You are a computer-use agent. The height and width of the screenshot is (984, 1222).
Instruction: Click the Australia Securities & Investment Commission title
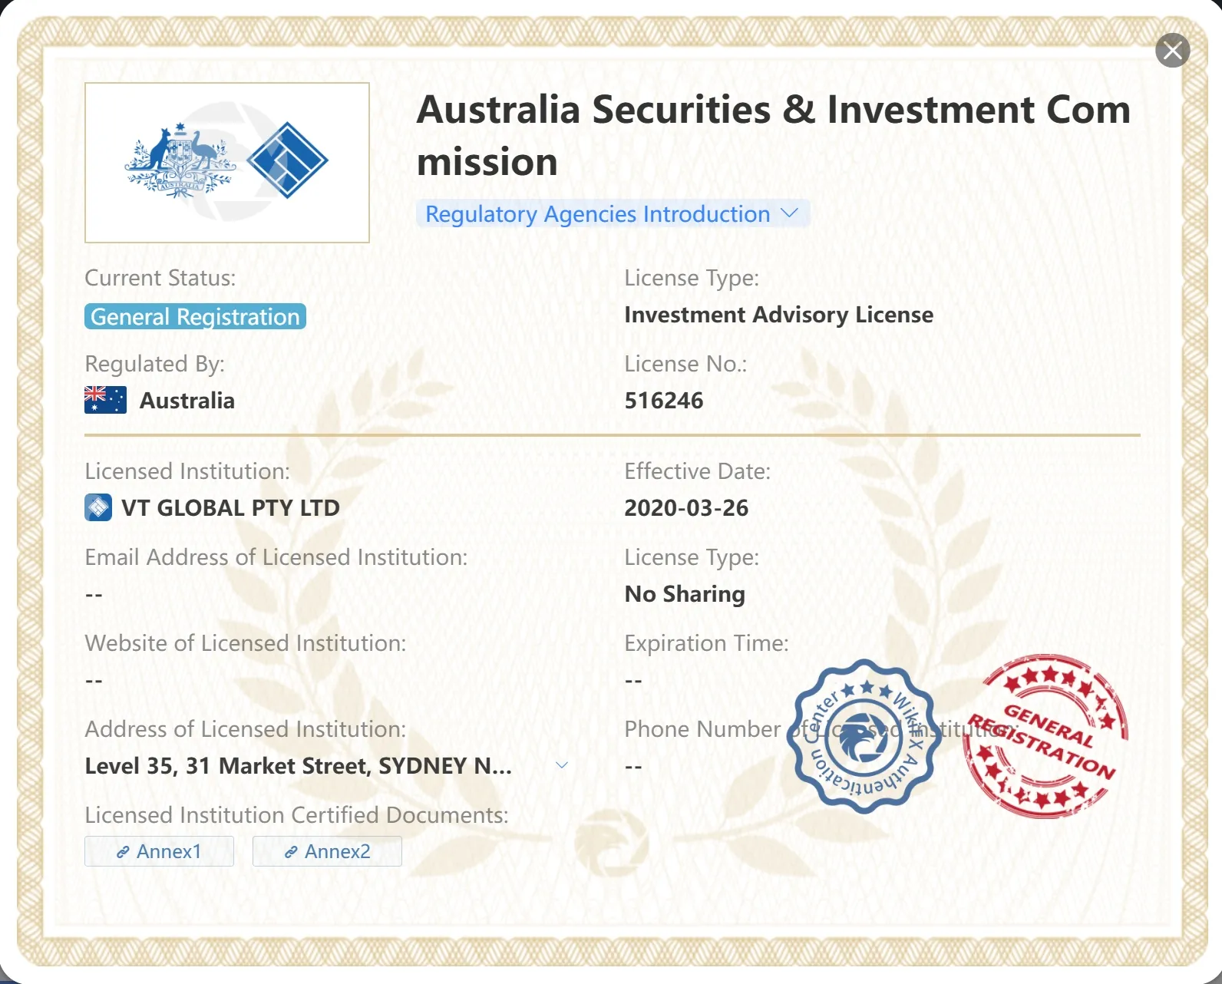pyautogui.click(x=774, y=136)
